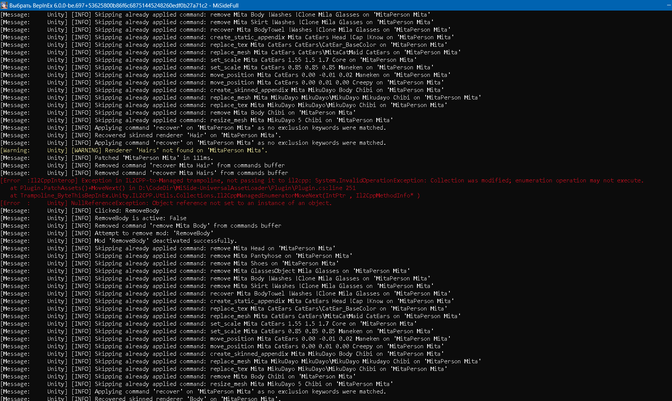Click the red Il2CppInterop exception error line
672x401 pixels.
coord(322,181)
